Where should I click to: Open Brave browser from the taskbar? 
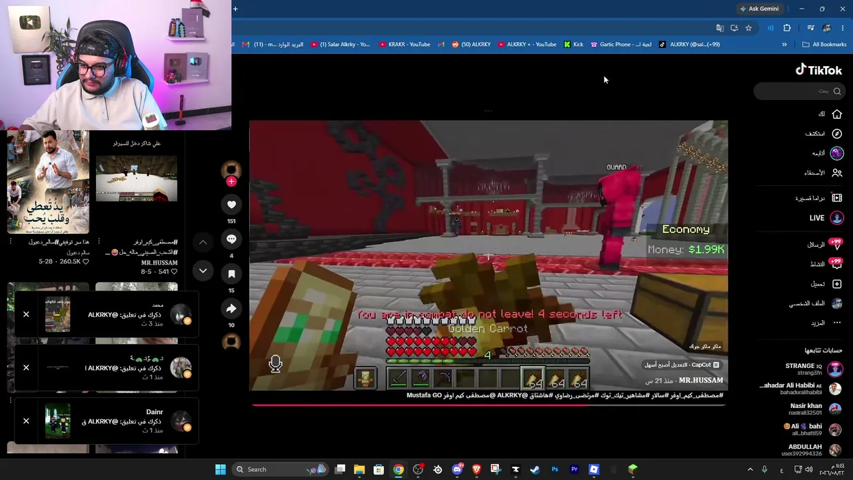click(x=476, y=469)
